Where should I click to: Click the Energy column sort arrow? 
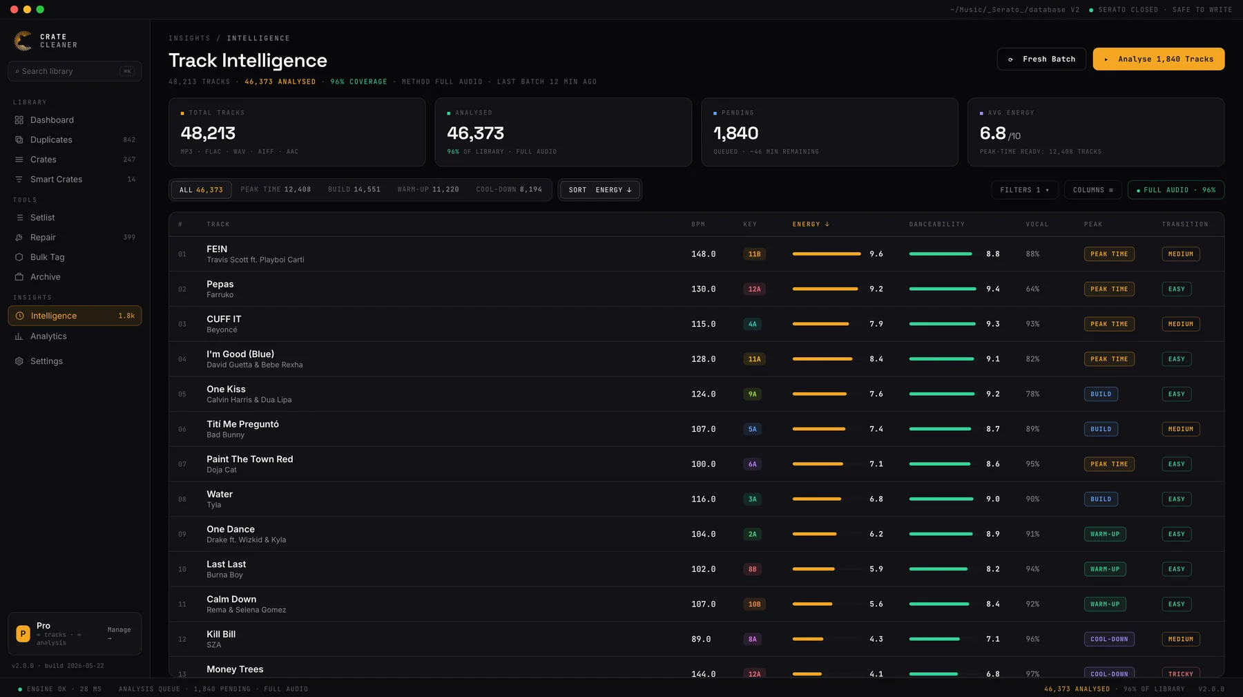point(827,225)
